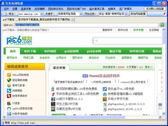Open the 驱动下载 navigation tab
This screenshot has width=168, height=126.
pyautogui.click(x=115, y=51)
